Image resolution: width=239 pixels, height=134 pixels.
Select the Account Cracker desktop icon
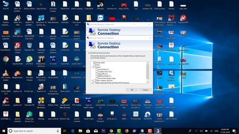53,7
